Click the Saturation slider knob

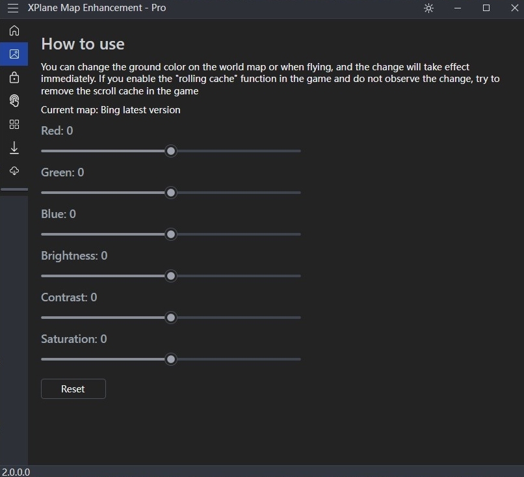(x=171, y=359)
